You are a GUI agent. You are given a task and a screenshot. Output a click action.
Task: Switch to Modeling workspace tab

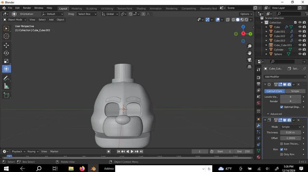coord(77,9)
